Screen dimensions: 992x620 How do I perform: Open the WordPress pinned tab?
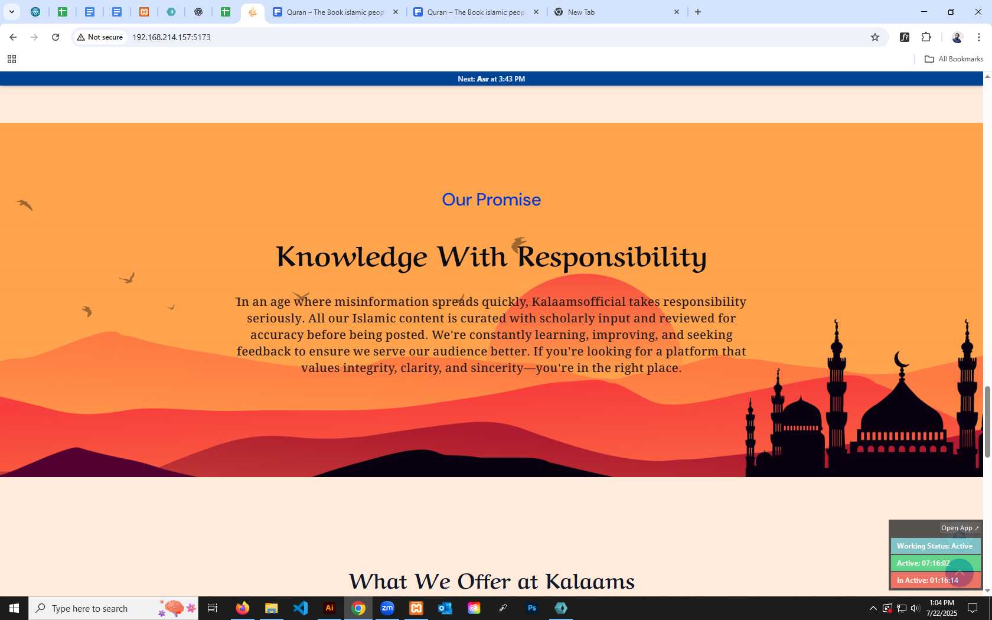pyautogui.click(x=35, y=12)
